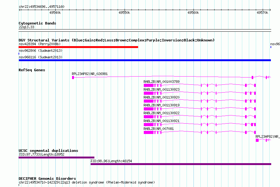
Task: Click the truncated nsv96 variant label at right edge
Action: point(275,44)
